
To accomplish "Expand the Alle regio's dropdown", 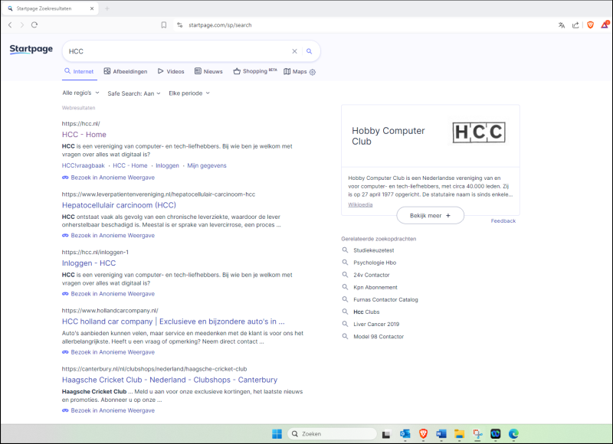I will [81, 93].
